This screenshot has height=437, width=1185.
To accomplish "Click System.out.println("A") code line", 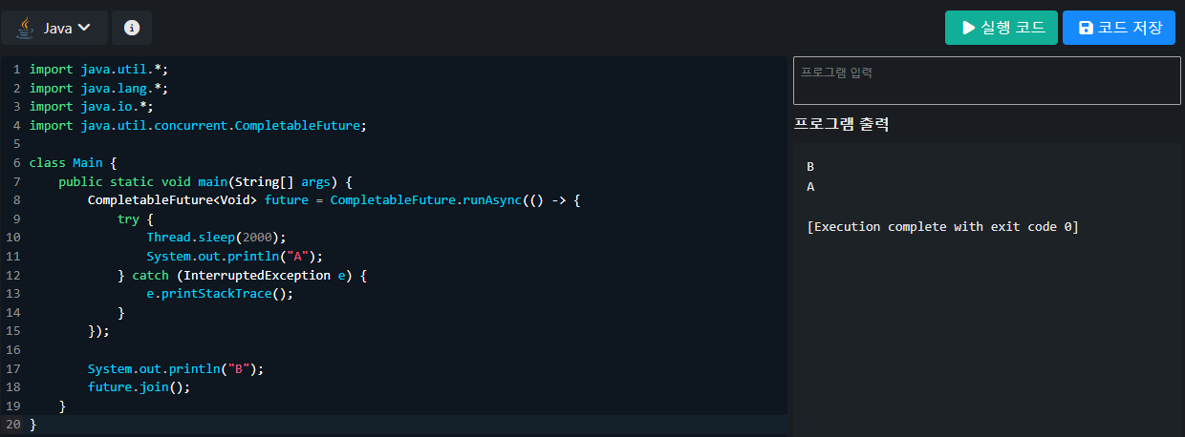I will (x=235, y=256).
